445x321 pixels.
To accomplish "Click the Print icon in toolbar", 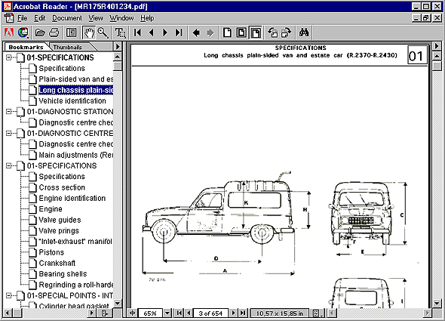I will [x=54, y=32].
